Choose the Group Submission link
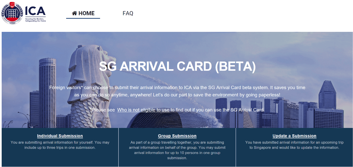Viewport: 353px width, 167px height. coord(177,136)
